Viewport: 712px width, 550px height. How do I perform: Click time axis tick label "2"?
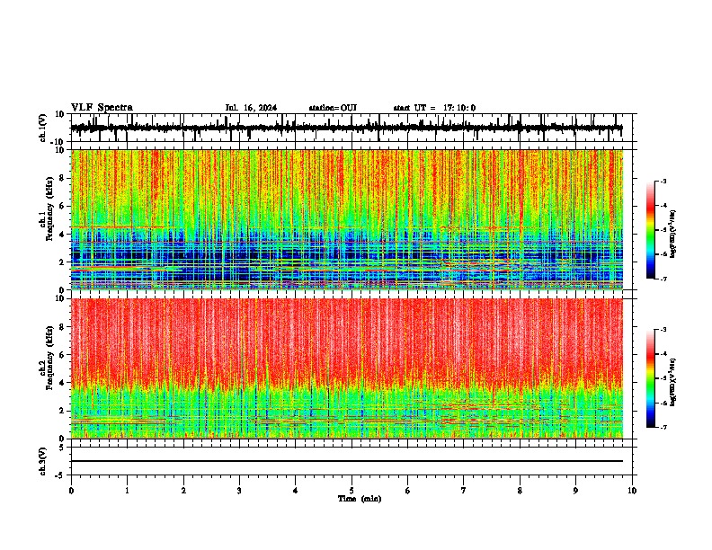[x=183, y=491]
